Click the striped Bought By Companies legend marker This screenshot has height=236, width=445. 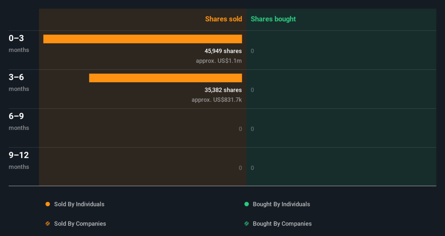(246, 224)
